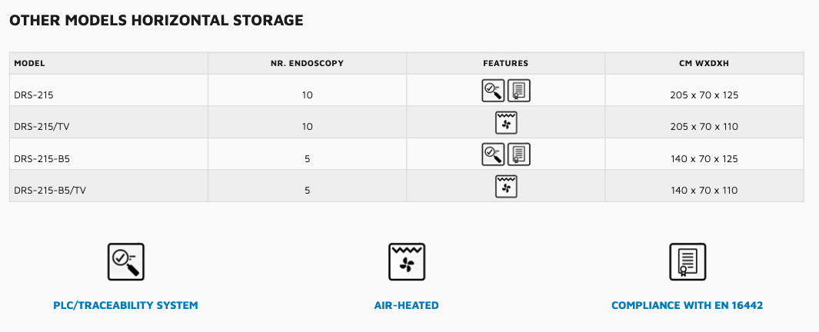The image size is (819, 332).
Task: Click PLC/traceability icon in DRS-215 row
Action: (493, 91)
